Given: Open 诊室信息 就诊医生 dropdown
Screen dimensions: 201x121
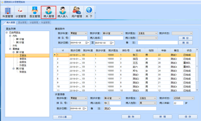Looking at the screenshot, I should (155, 98).
